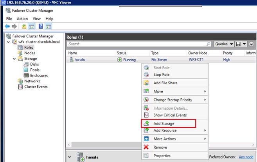Click the Nodes tree icon
The image size is (257, 162).
pyautogui.click(x=20, y=53)
